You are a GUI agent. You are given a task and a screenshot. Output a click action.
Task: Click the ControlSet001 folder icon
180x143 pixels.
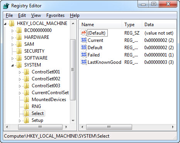point(27,72)
